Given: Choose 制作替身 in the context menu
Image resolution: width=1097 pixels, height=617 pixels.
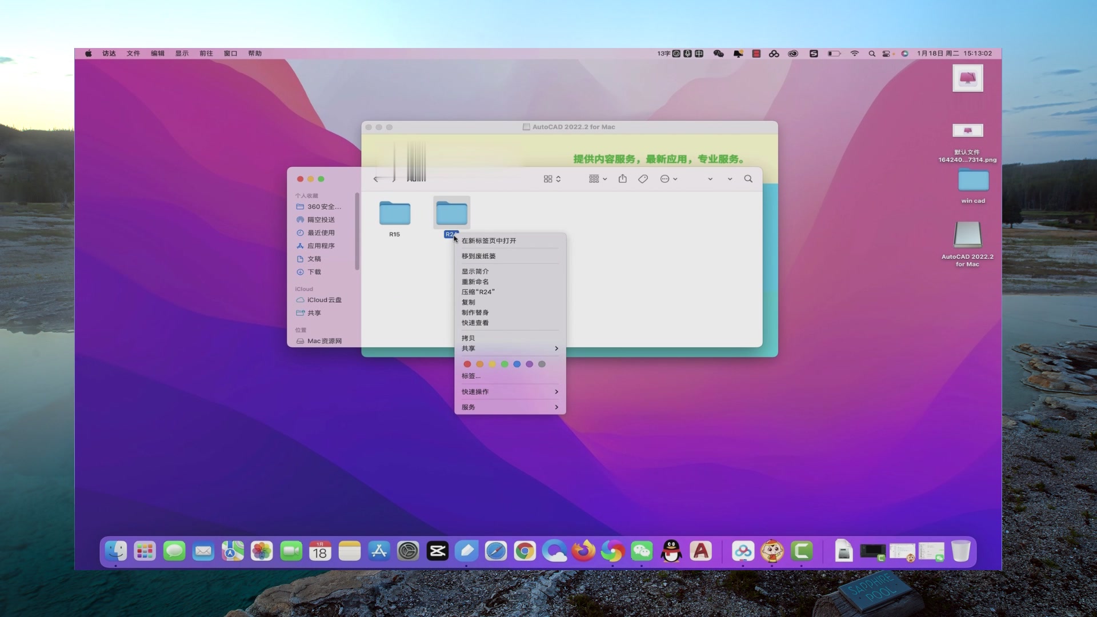Looking at the screenshot, I should coord(510,312).
